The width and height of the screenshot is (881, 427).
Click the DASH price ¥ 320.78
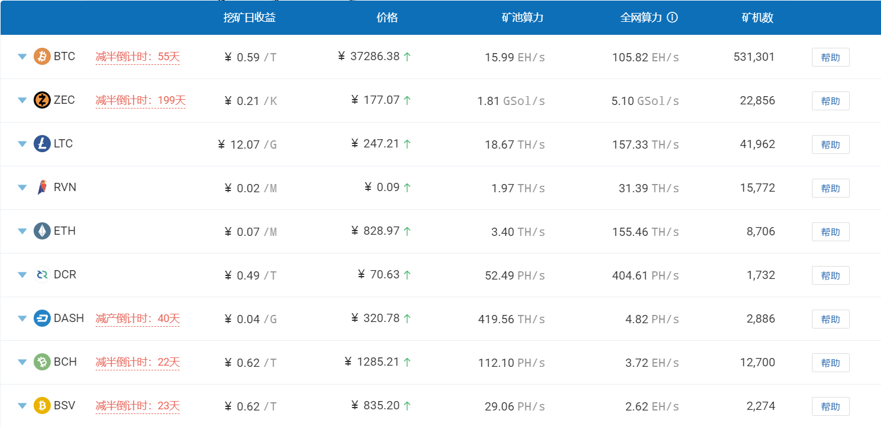pyautogui.click(x=375, y=318)
